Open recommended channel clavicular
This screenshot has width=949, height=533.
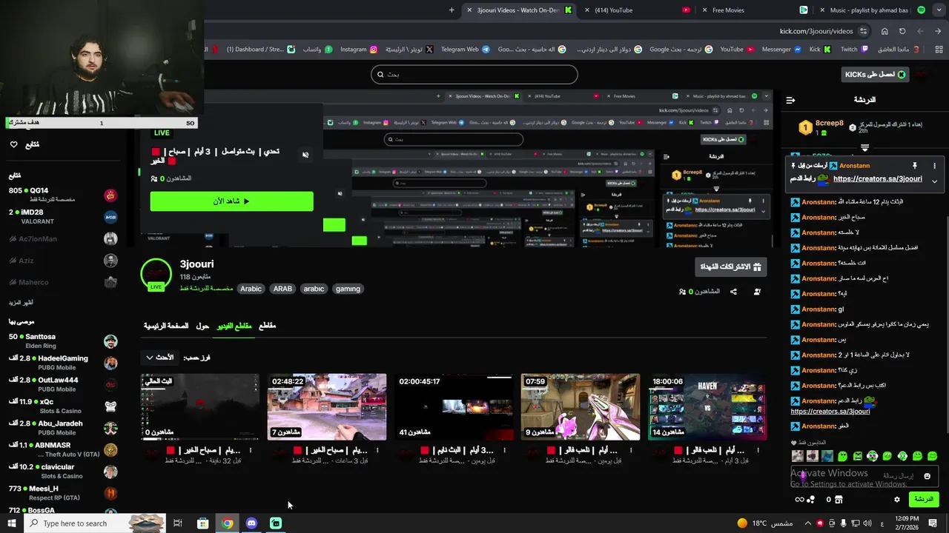point(63,472)
